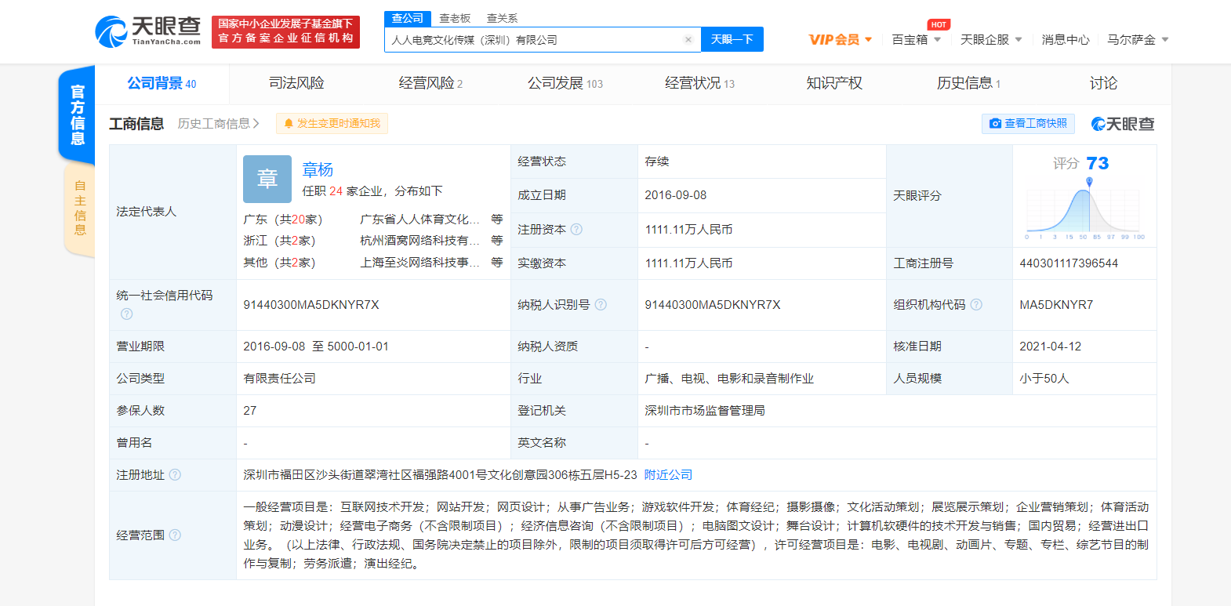Click the red 官方备案企业征信机构 banner
1231x606 pixels.
pos(285,31)
